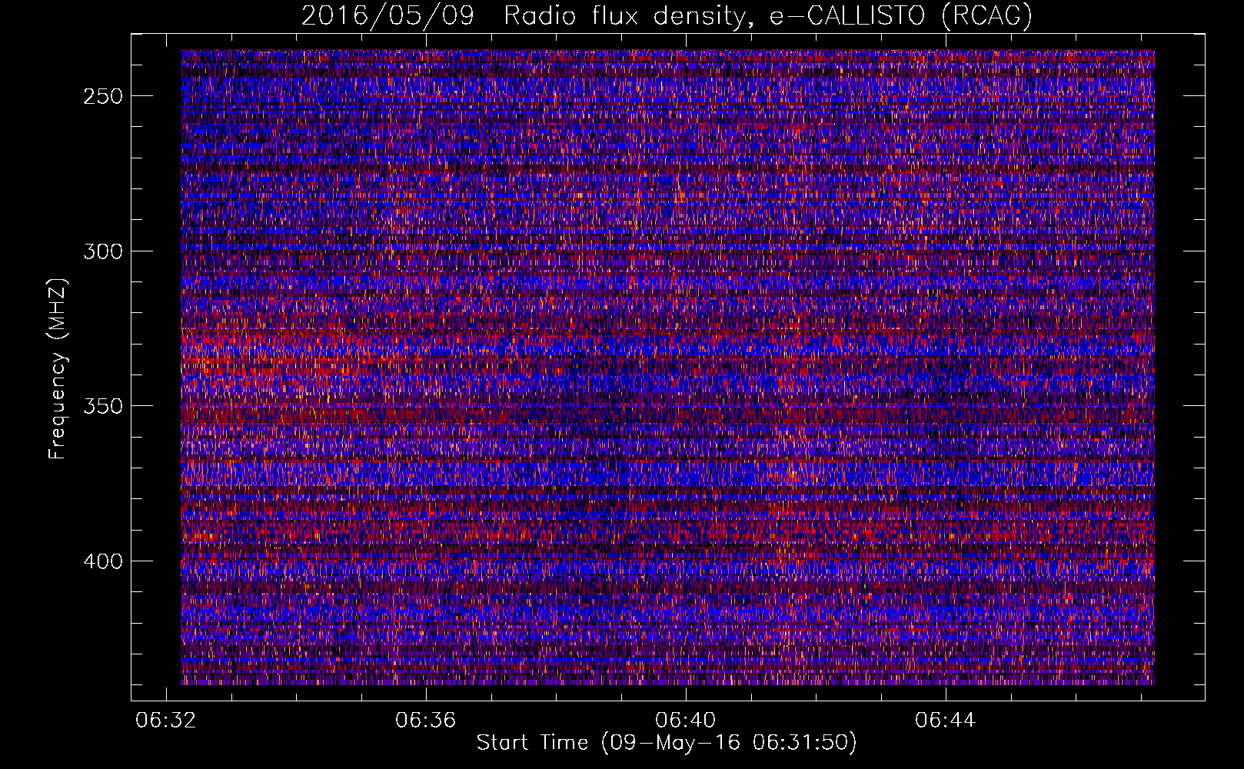Viewport: 1244px width, 769px height.
Task: Click the 06:36 time tick label
Action: pos(426,721)
